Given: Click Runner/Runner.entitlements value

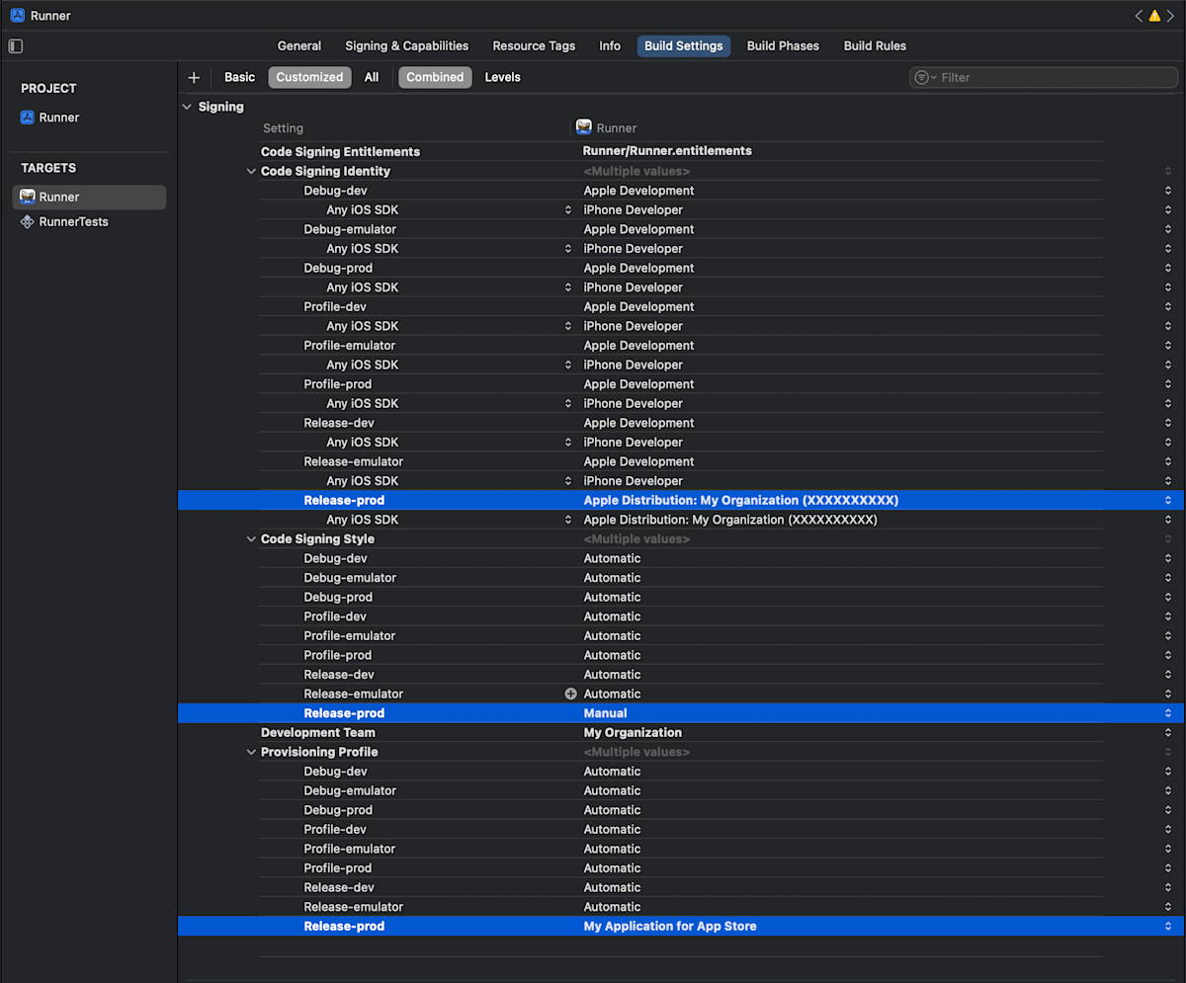Looking at the screenshot, I should 668,151.
